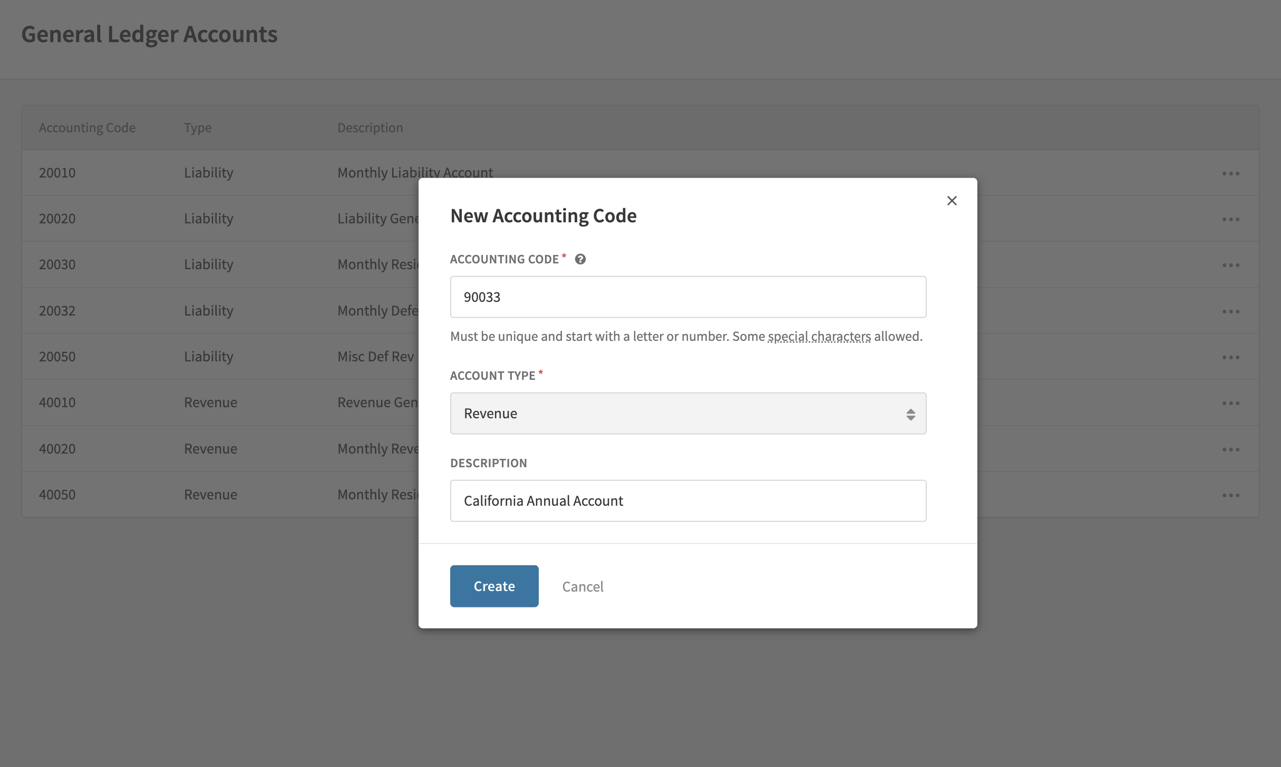Select accounting code 20010 cell
The image size is (1281, 767).
click(57, 173)
